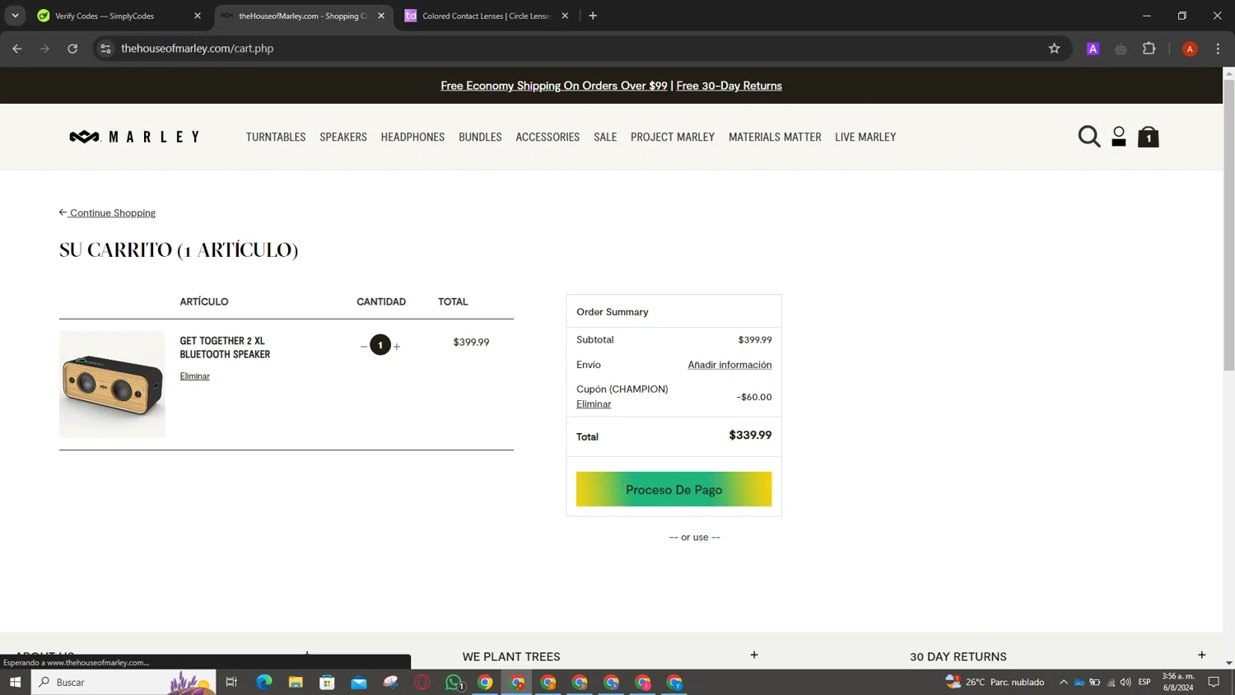1235x695 pixels.
Task: Open the Turntables menu
Action: (276, 138)
